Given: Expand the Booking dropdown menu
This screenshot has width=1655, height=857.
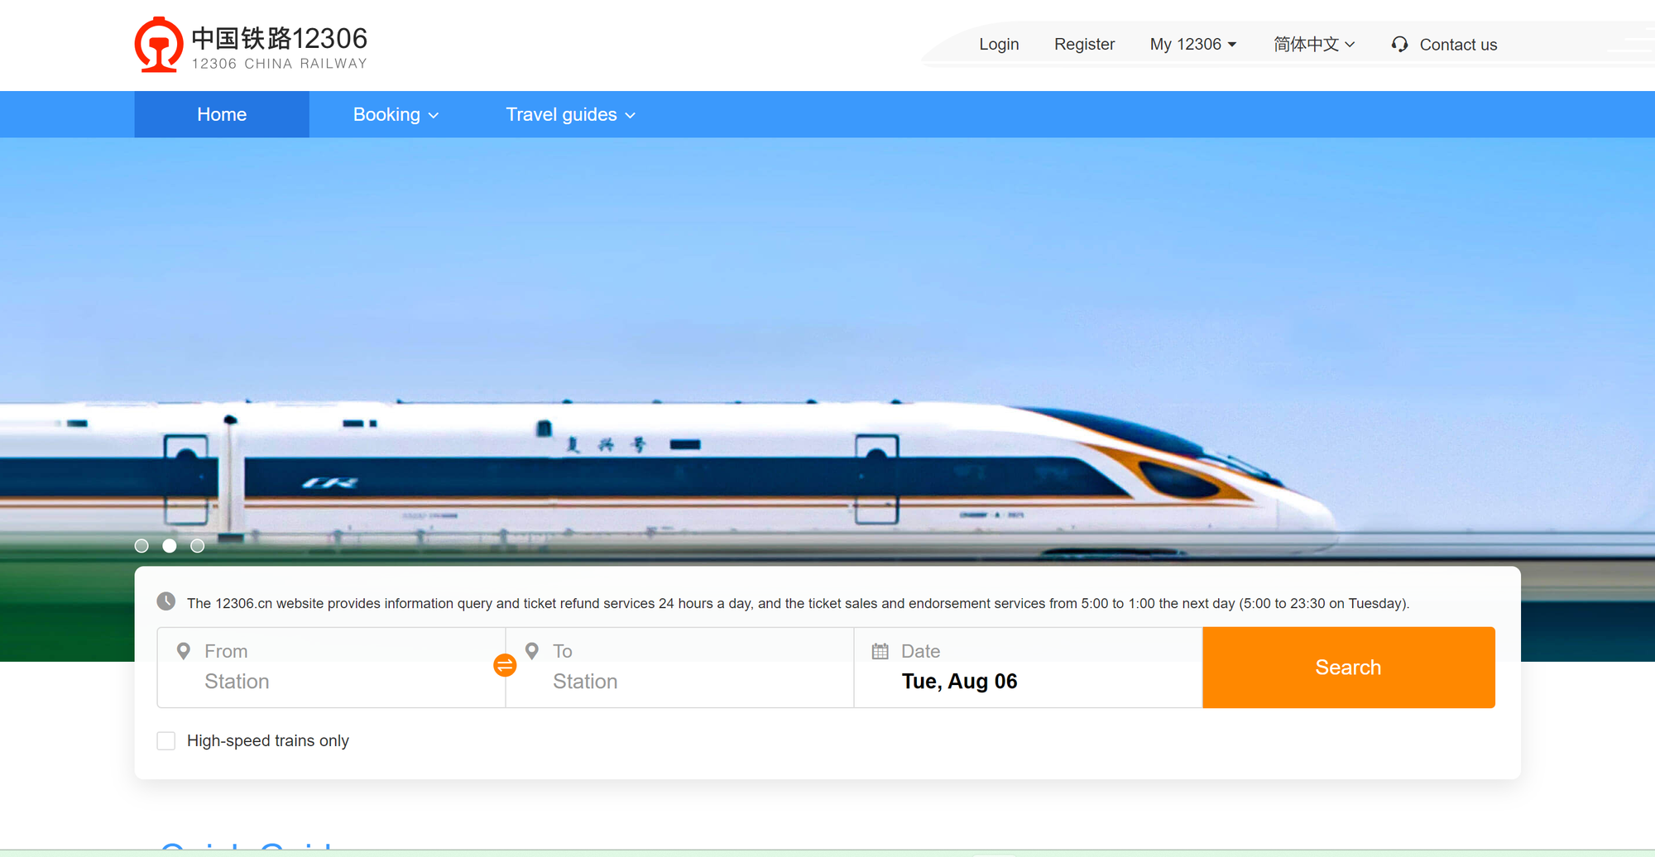Looking at the screenshot, I should point(396,114).
